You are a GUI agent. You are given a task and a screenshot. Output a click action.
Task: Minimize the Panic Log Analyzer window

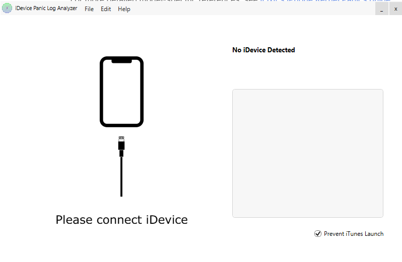pyautogui.click(x=382, y=9)
